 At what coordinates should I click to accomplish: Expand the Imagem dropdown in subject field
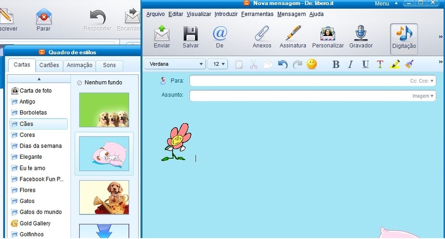point(423,96)
